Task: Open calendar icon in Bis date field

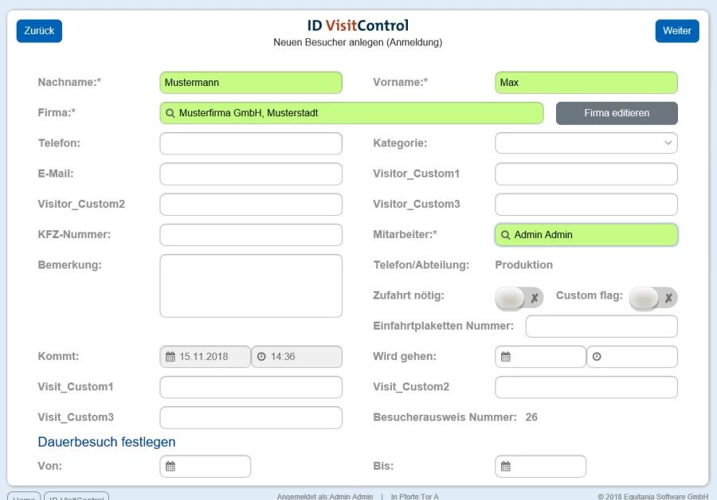Action: (x=505, y=467)
